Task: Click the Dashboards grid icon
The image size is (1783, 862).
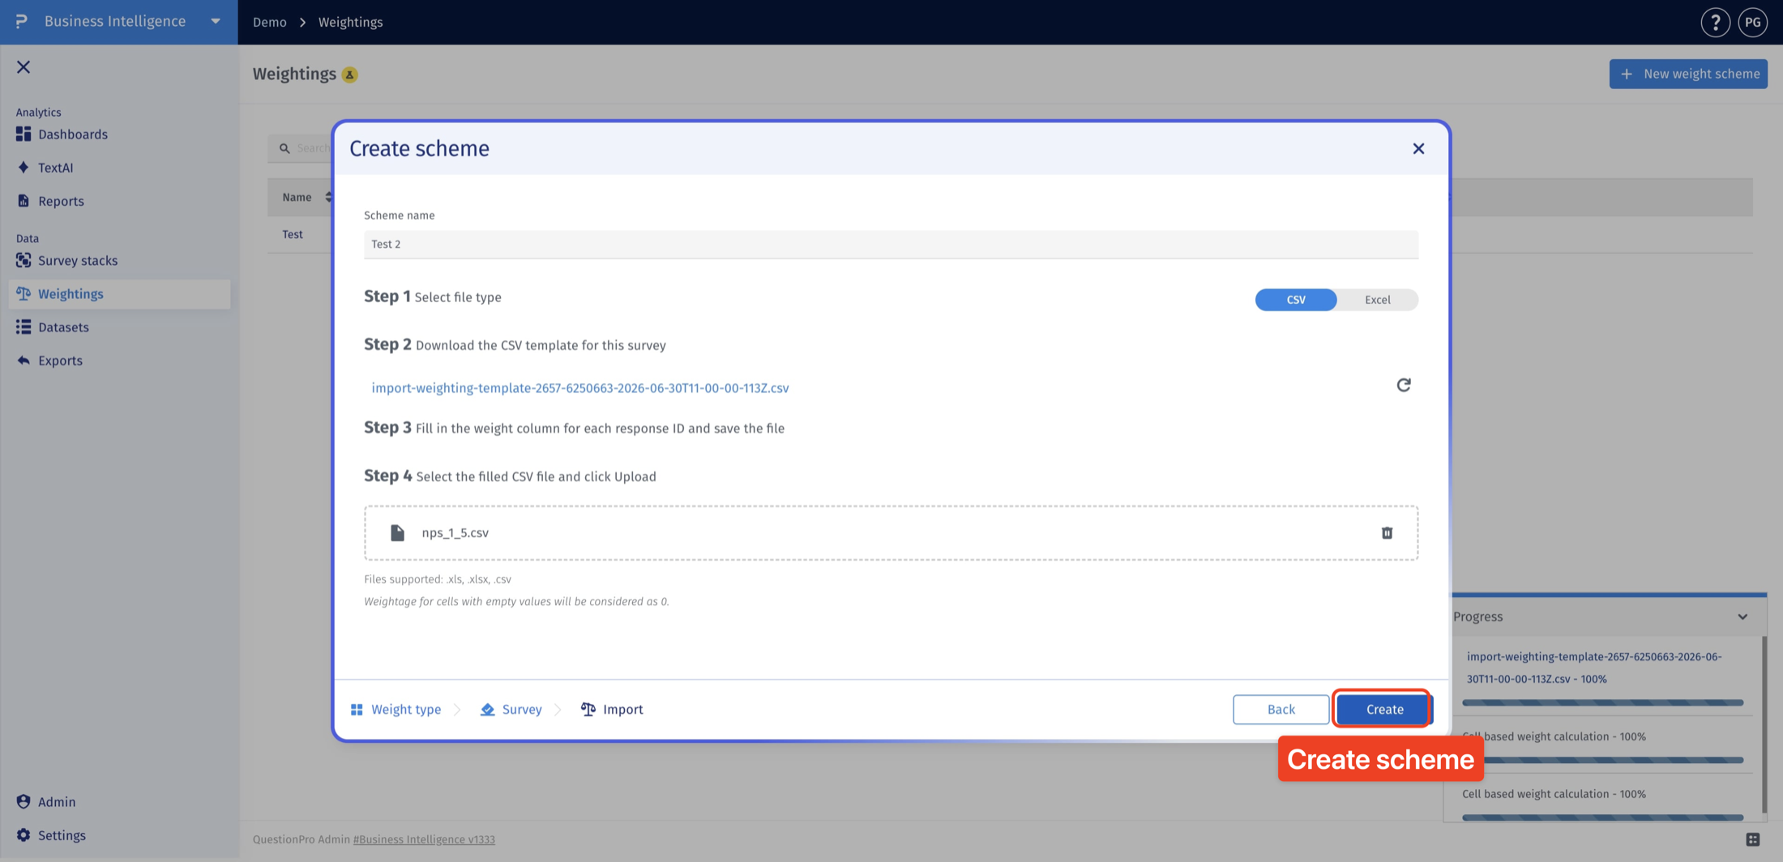Action: [x=24, y=134]
